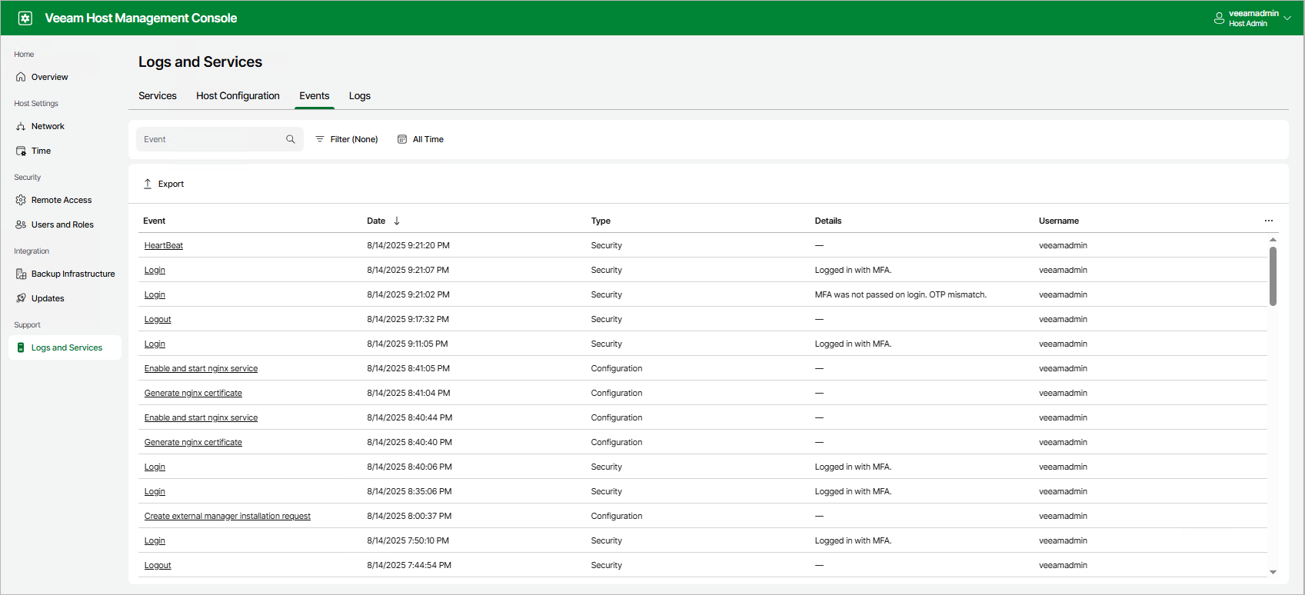
Task: Switch to the Logs tab
Action: [360, 96]
